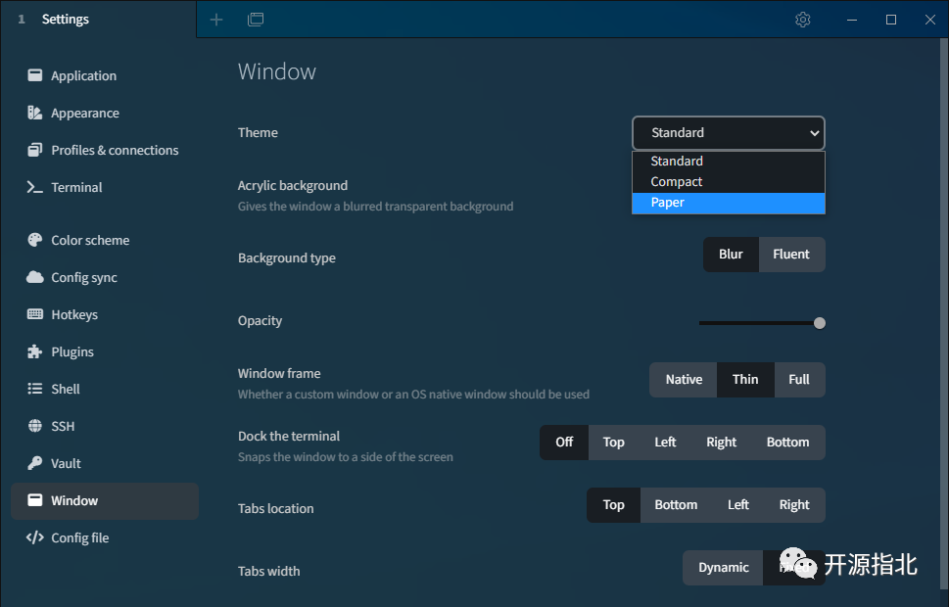949x607 pixels.
Task: Open settings via the gear icon
Action: [x=803, y=20]
